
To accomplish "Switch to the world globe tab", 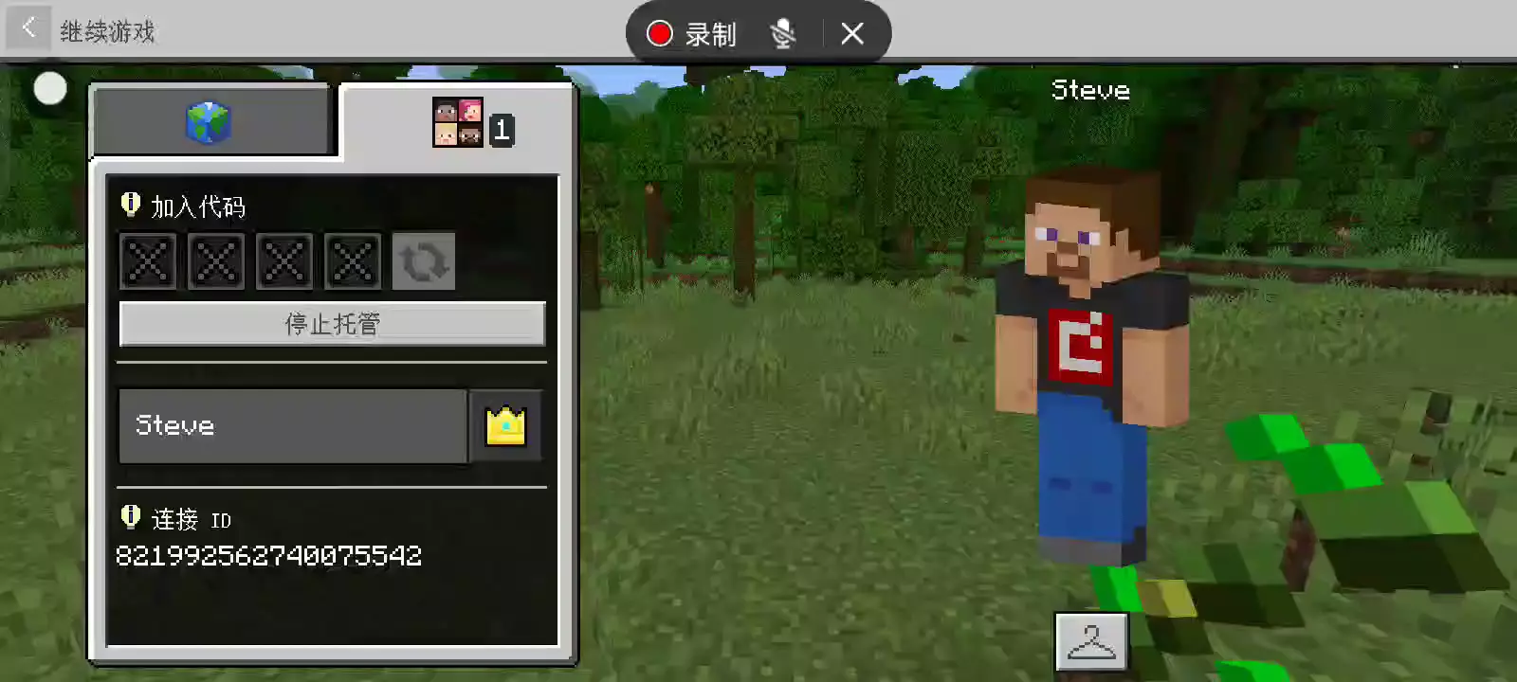I will pyautogui.click(x=210, y=122).
